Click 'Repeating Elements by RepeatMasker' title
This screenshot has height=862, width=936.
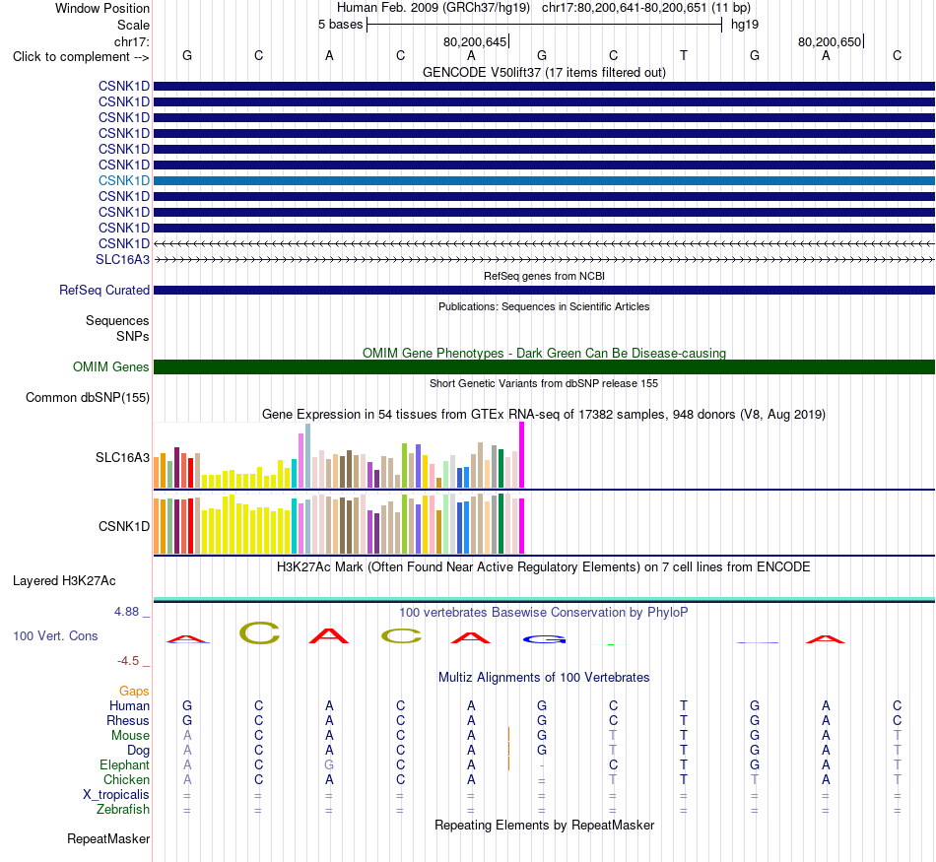point(544,825)
